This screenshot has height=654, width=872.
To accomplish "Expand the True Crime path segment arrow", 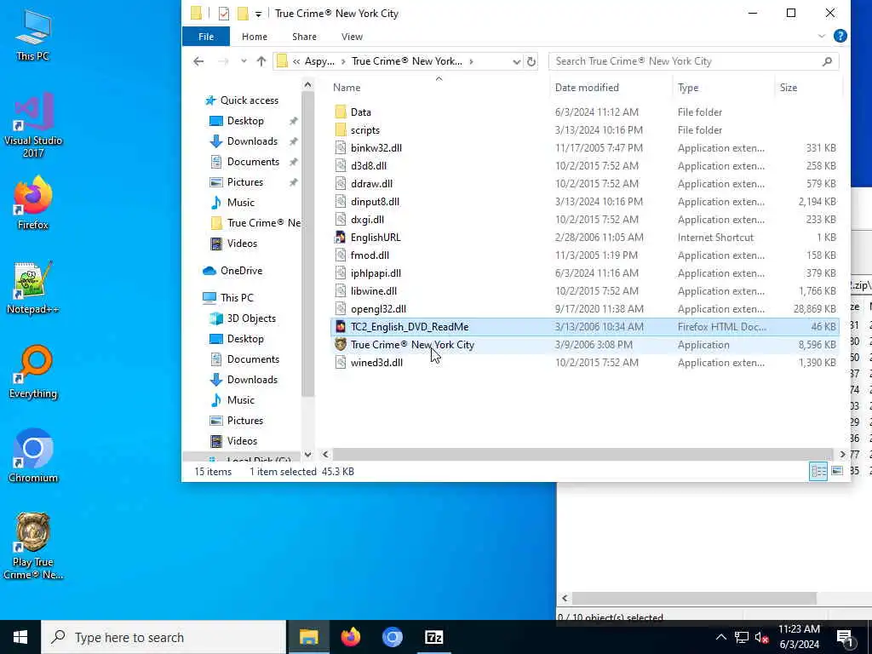I will 471,61.
